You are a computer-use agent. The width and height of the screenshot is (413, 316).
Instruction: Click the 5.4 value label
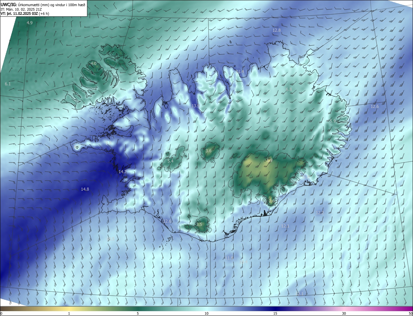point(170,161)
